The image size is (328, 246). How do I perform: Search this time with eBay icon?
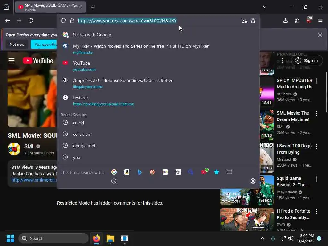point(165,172)
